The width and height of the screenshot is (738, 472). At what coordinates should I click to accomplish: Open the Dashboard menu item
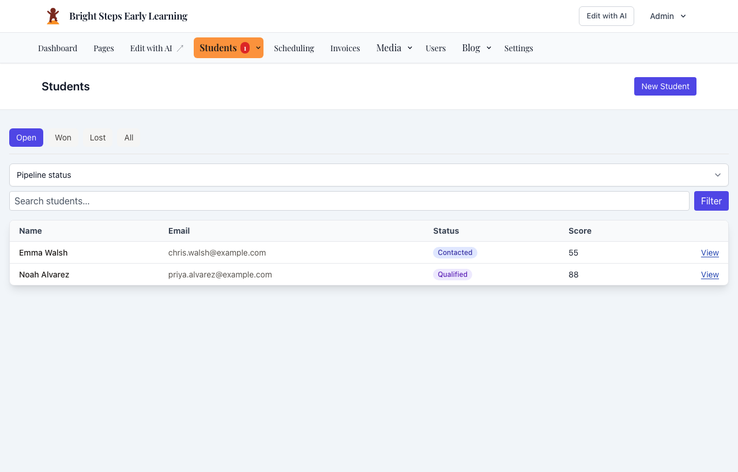tap(58, 48)
